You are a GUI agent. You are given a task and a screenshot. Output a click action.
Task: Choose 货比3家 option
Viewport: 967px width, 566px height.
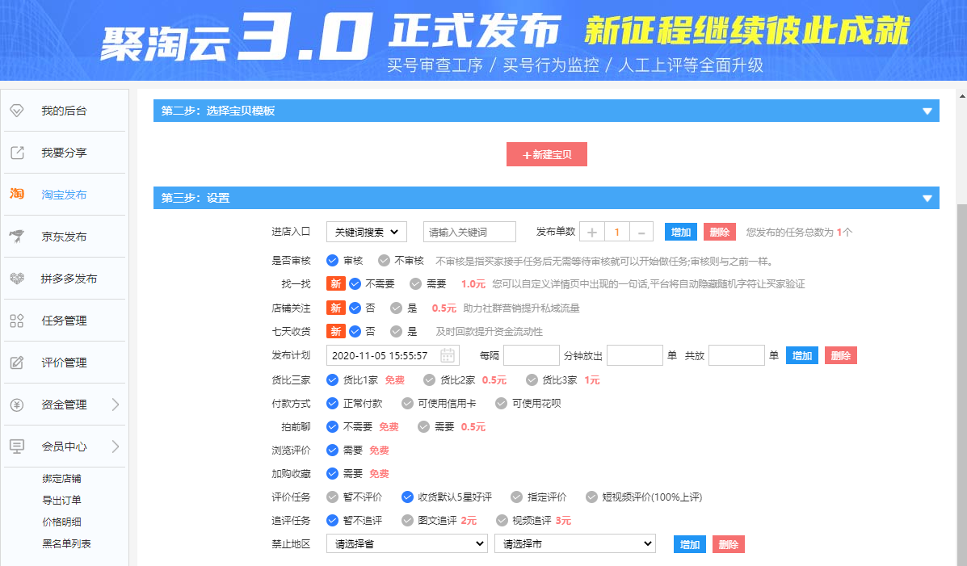click(x=532, y=379)
